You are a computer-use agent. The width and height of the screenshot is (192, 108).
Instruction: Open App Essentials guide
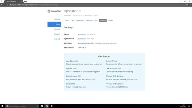coord(72,61)
